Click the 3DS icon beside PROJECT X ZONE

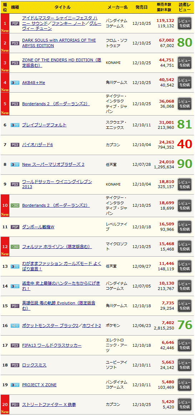point(15,385)
